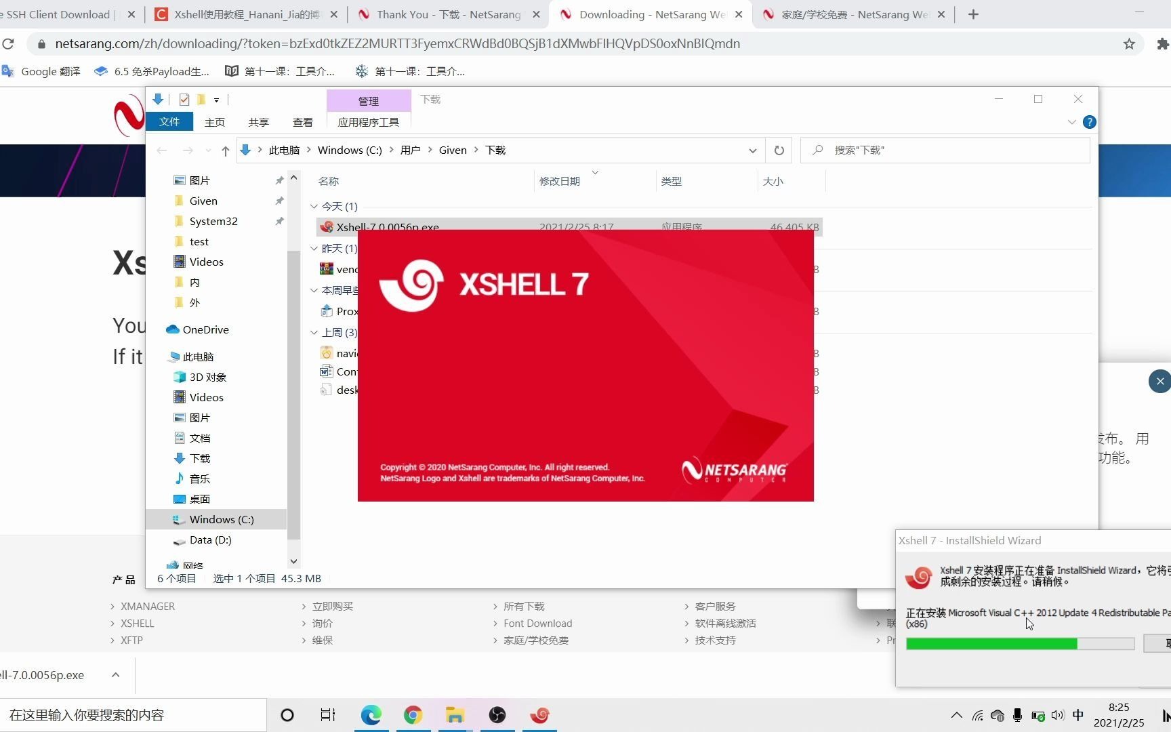Screen dimensions: 1171x732
Task: Show hidden system tray icons
Action: (956, 715)
